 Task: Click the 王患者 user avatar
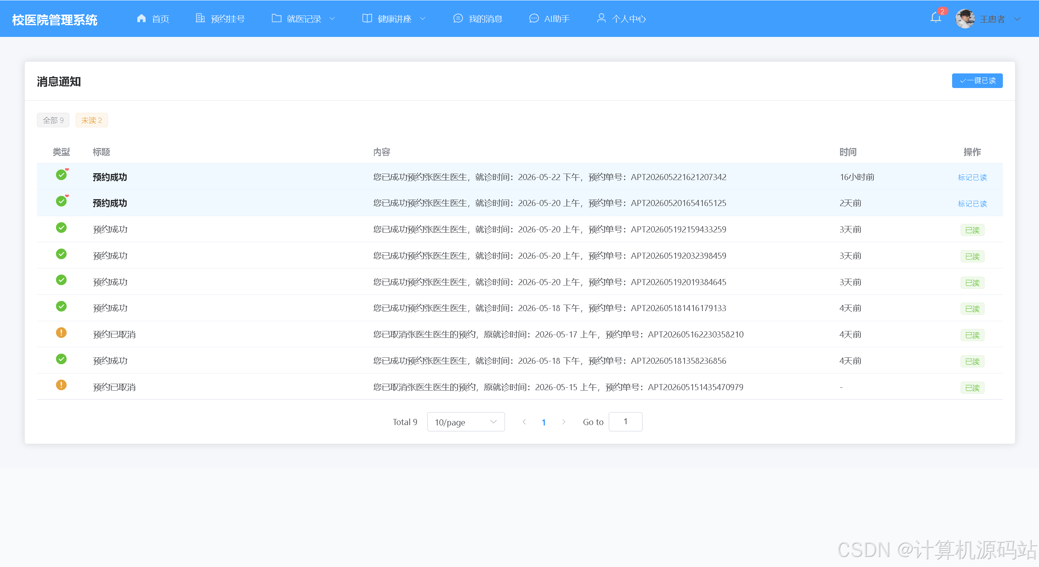(x=965, y=19)
